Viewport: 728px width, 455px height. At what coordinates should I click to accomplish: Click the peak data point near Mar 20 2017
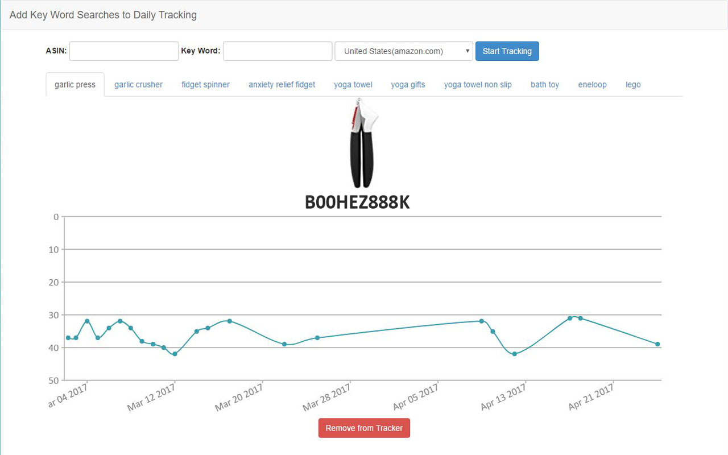point(229,321)
